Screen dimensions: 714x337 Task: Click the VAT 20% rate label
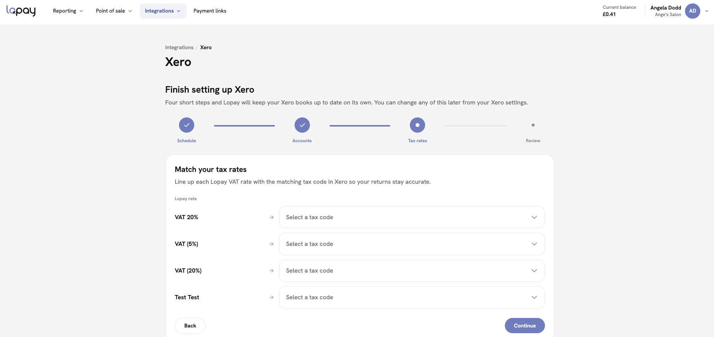coord(187,217)
